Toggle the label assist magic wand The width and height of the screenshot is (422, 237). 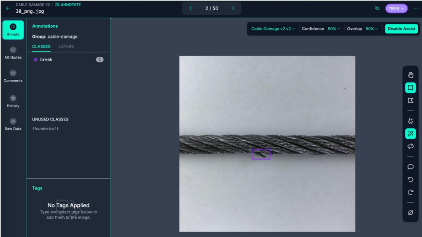point(410,134)
